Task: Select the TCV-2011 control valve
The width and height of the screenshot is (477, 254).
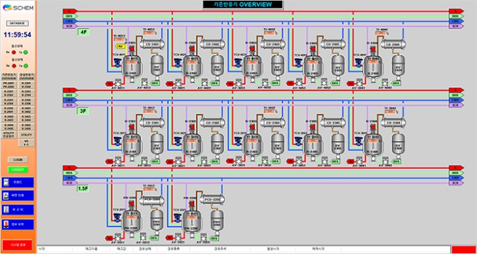Action: [117, 217]
